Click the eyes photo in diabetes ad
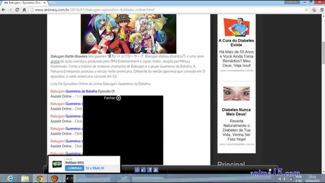 point(236,94)
